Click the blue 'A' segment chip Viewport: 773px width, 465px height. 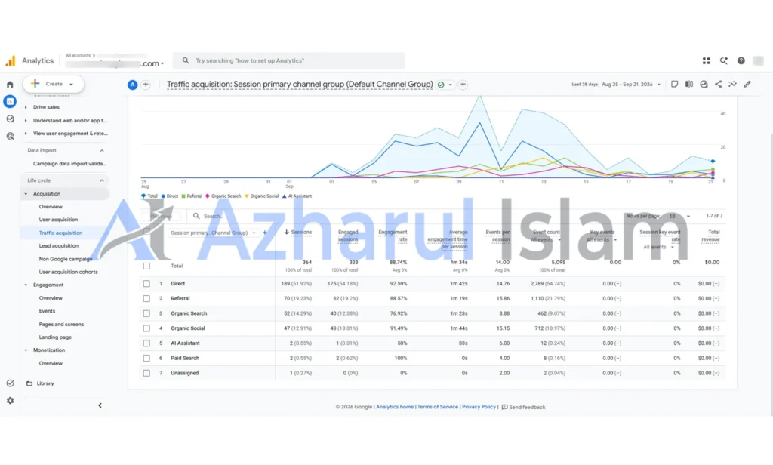[x=132, y=85]
